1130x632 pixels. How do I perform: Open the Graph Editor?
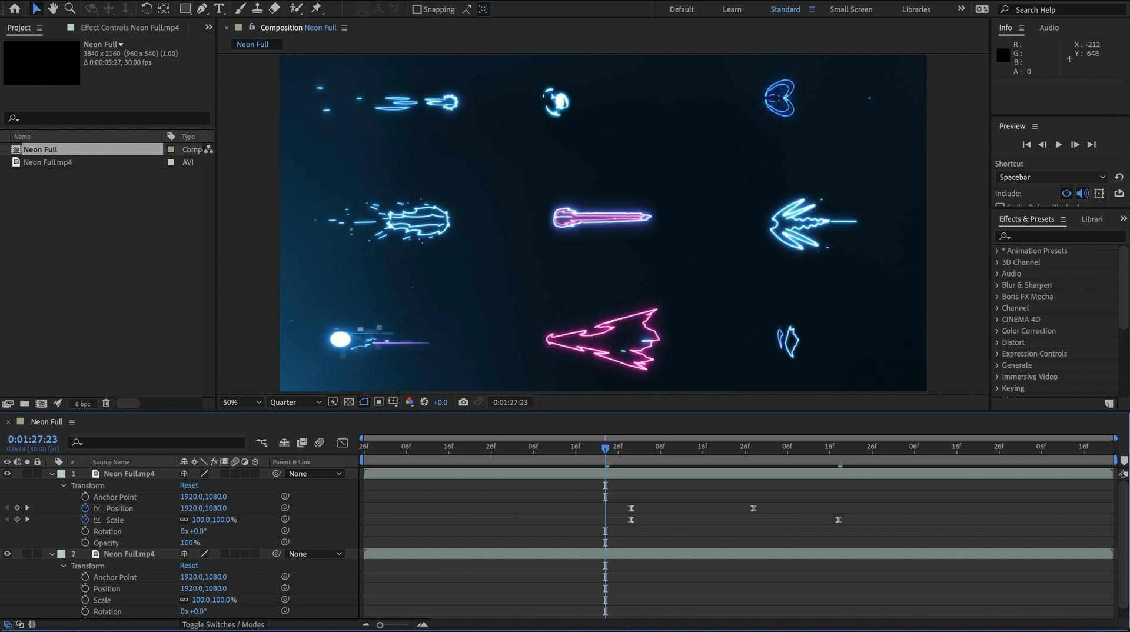tap(342, 443)
